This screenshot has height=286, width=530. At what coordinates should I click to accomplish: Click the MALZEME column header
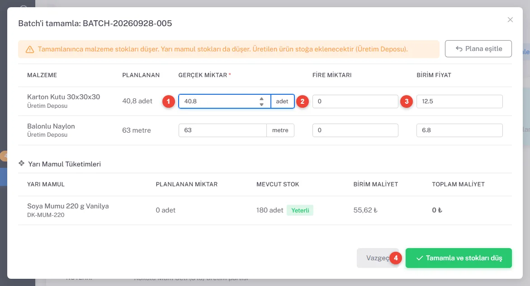click(42, 75)
